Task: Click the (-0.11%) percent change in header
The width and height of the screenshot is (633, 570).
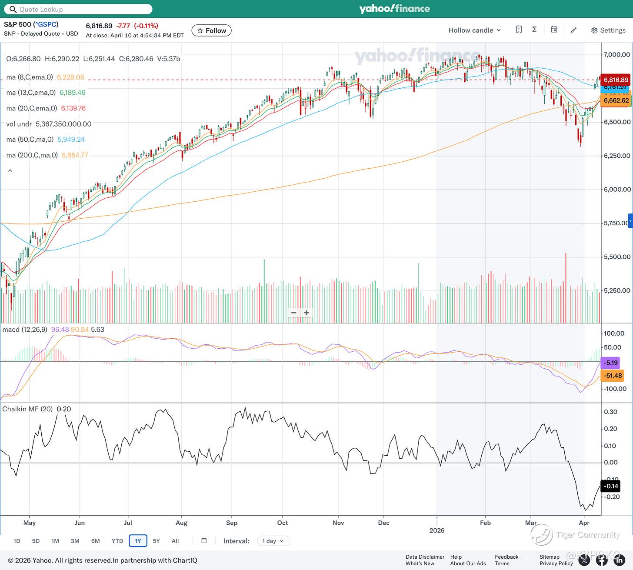Action: 146,26
